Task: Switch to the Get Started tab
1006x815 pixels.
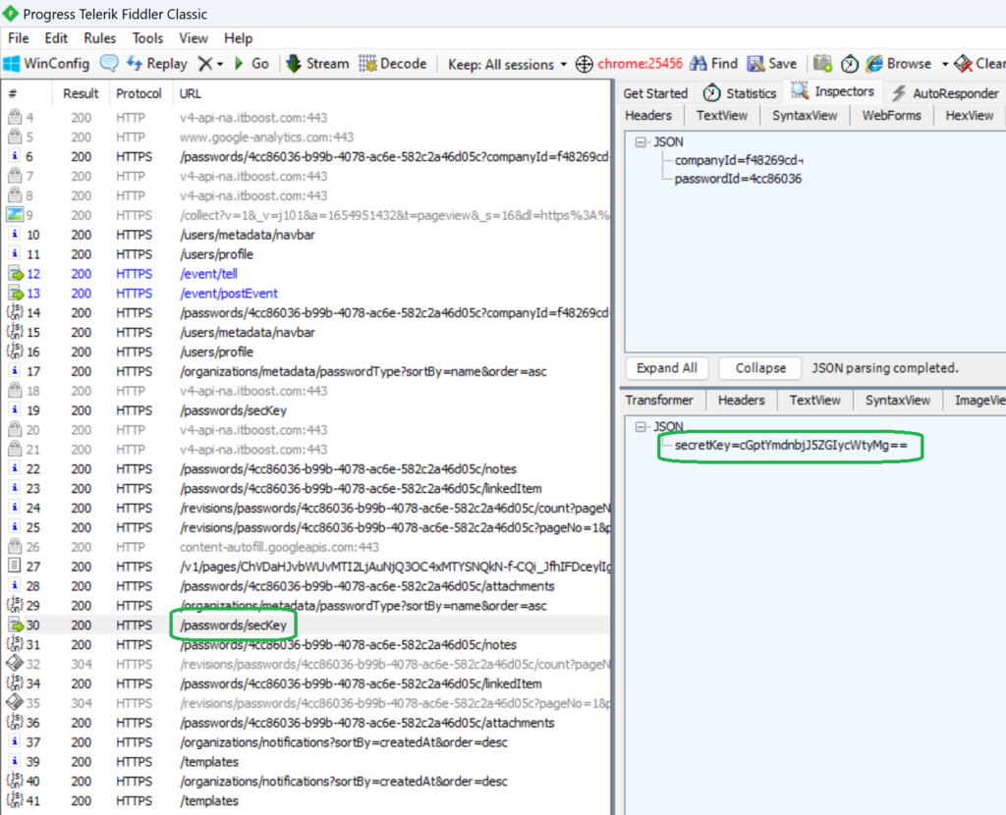Action: click(655, 93)
